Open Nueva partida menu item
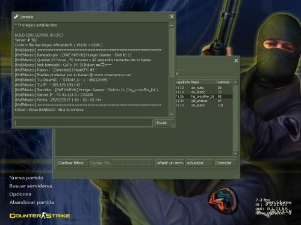 tap(26, 178)
